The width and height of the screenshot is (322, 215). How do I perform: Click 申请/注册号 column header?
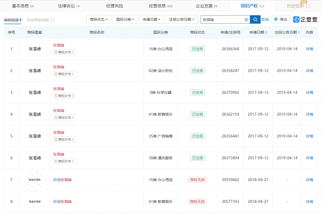point(231,32)
